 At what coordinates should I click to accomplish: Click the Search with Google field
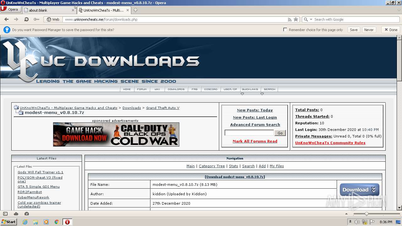tap(356, 19)
